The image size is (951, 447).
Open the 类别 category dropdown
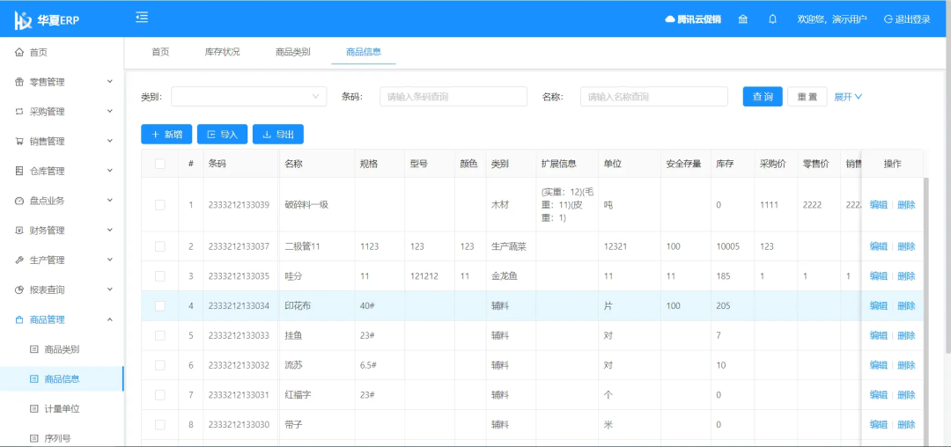pyautogui.click(x=248, y=96)
